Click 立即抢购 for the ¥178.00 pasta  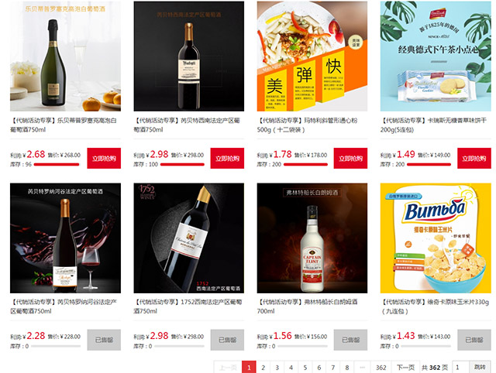point(351,158)
